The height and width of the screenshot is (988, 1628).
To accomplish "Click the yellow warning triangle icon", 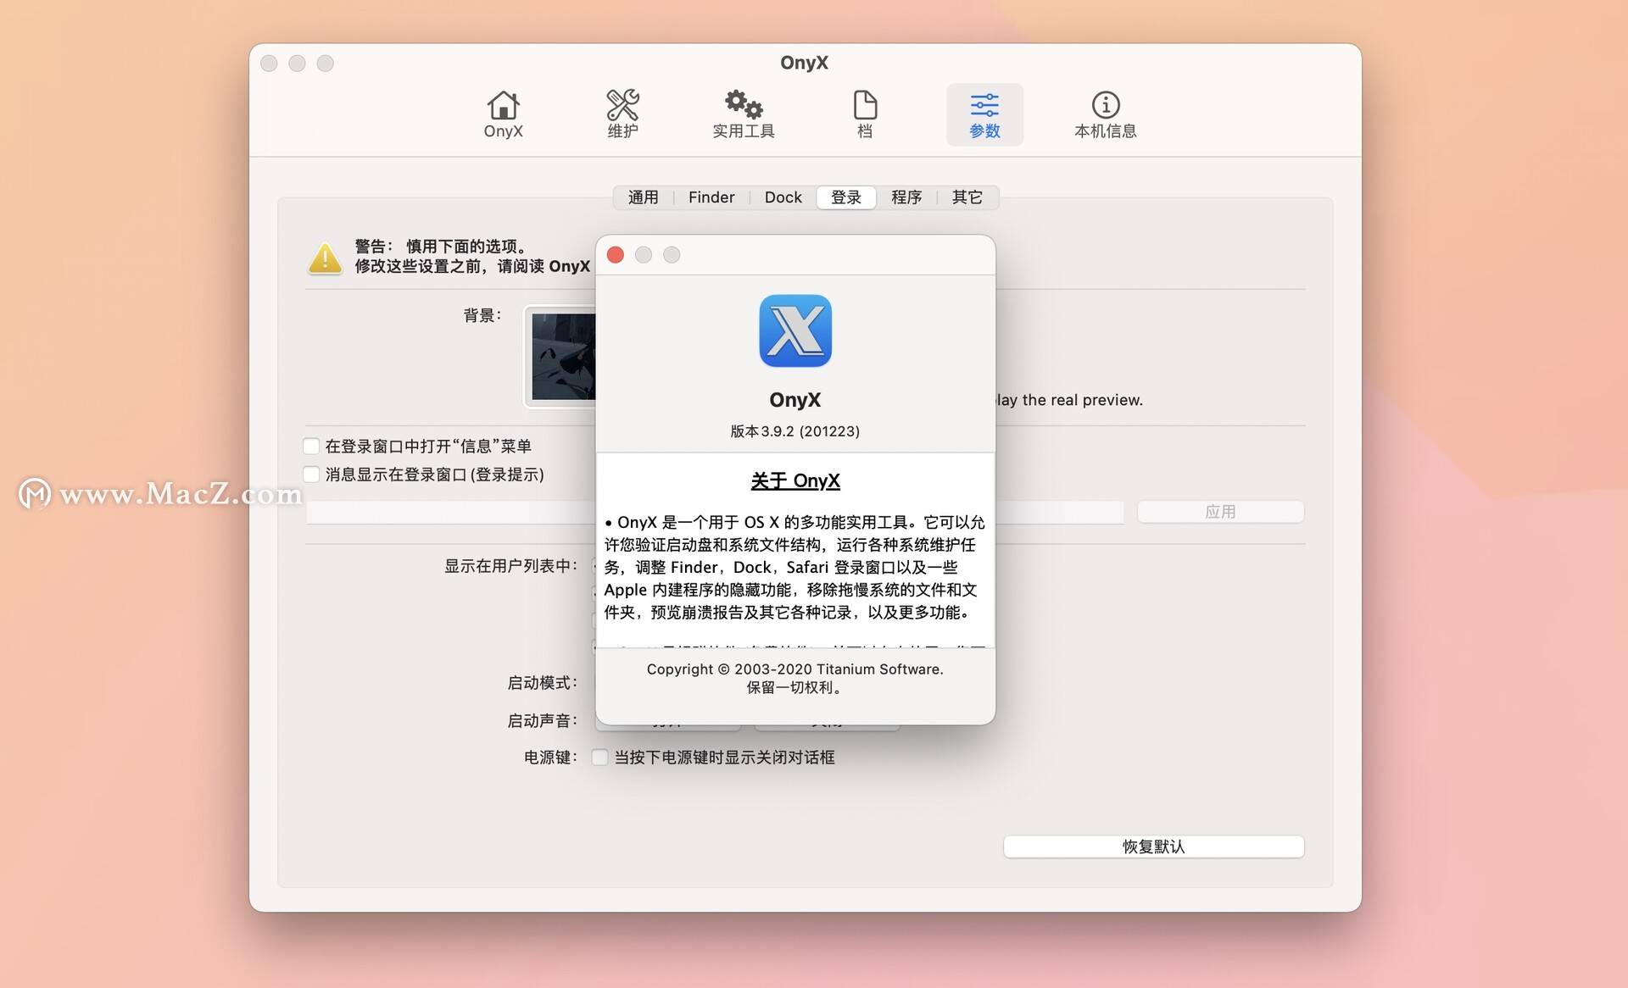I will pyautogui.click(x=325, y=258).
